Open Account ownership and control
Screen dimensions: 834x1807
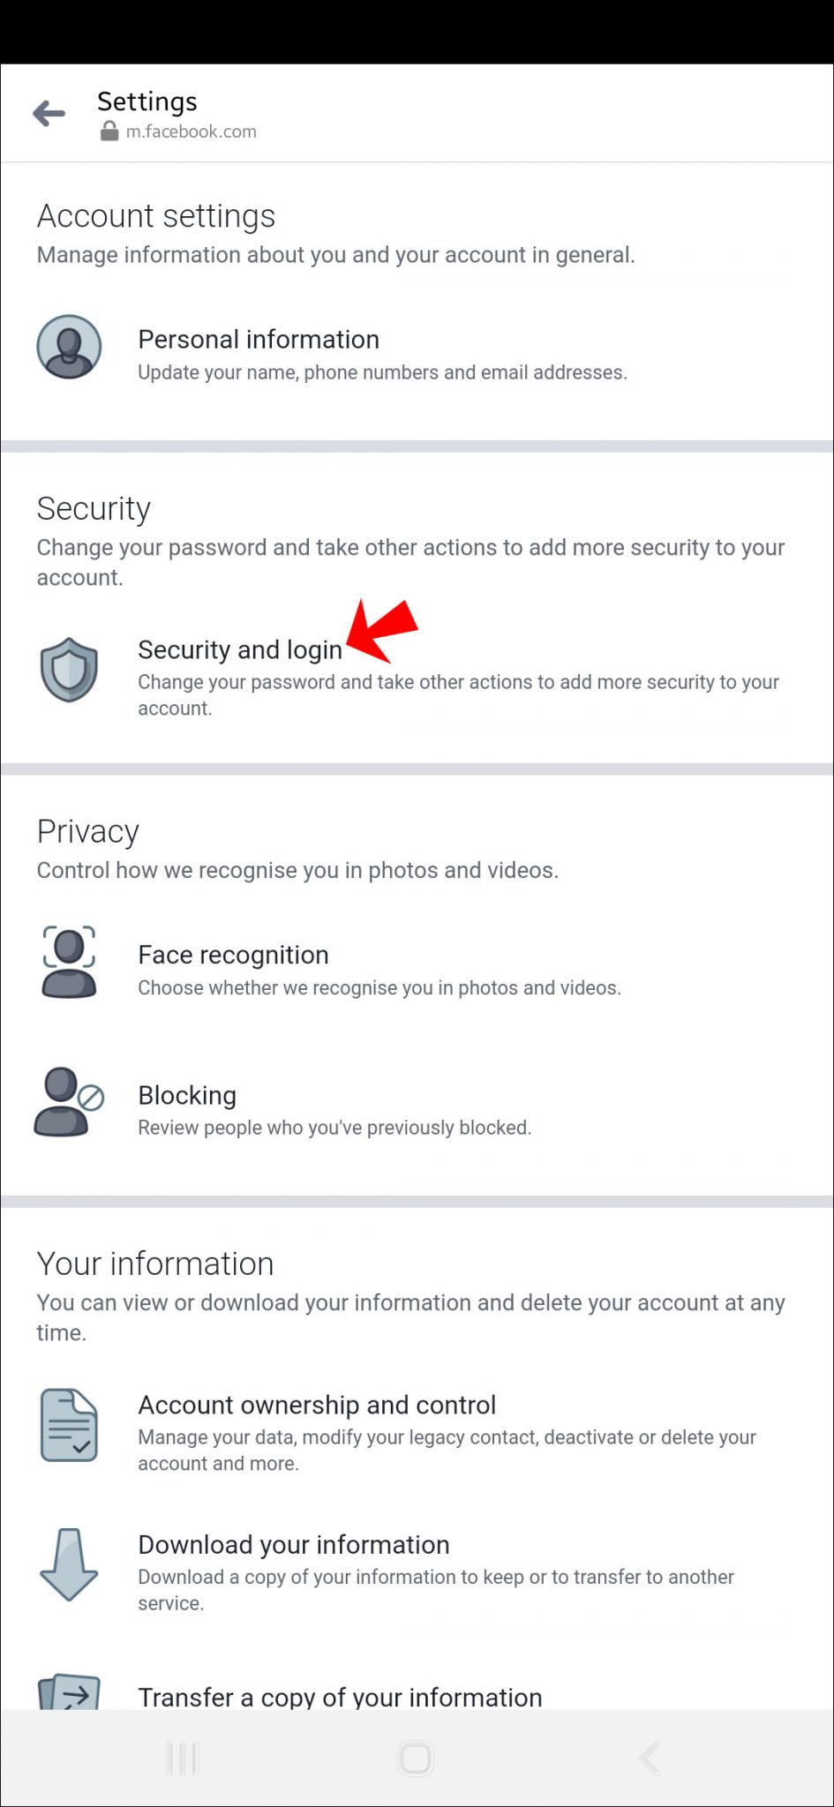[317, 1405]
